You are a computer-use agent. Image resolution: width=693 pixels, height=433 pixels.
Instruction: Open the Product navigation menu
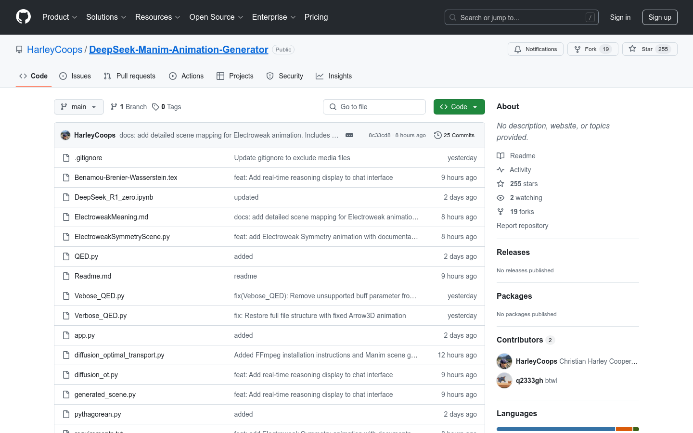click(60, 17)
